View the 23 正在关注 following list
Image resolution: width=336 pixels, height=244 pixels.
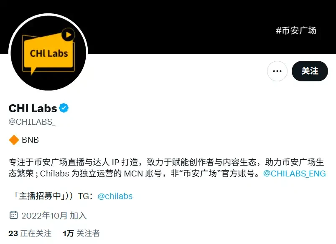(30, 233)
